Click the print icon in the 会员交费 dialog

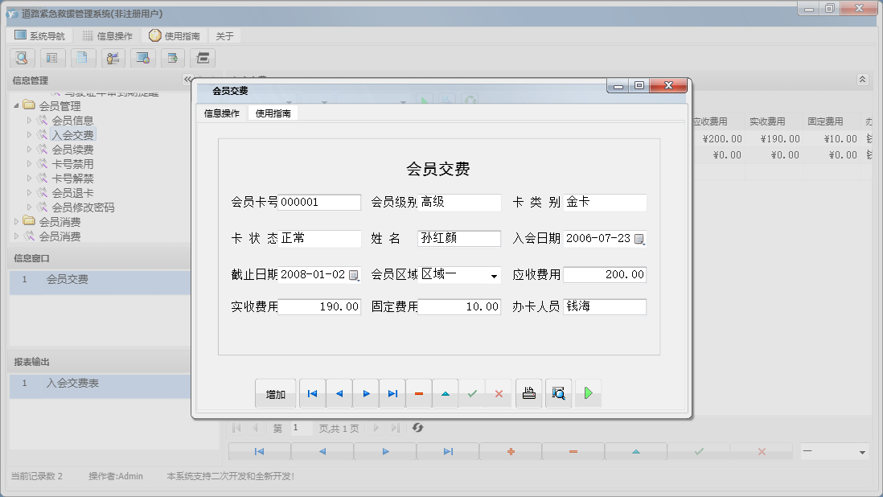[528, 393]
